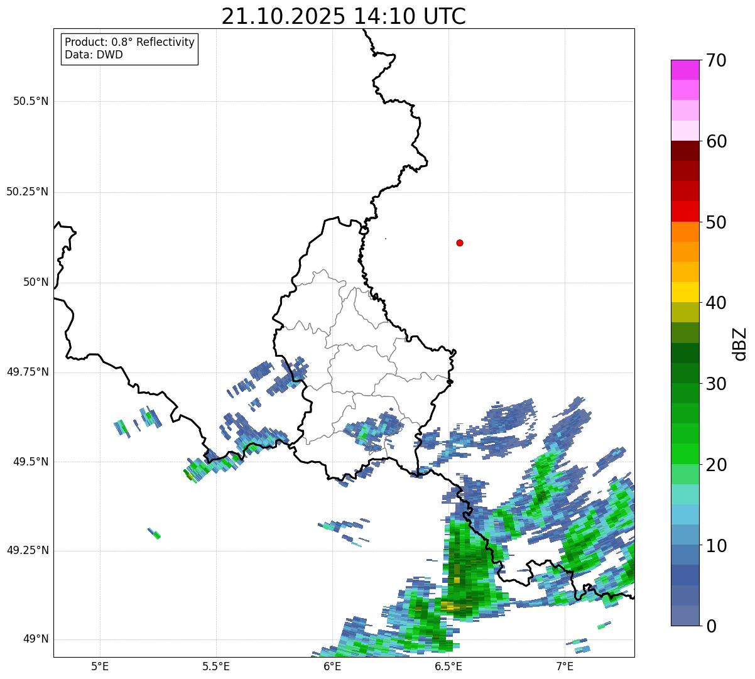Click the "dBZ" colorbar label
Image resolution: width=755 pixels, height=679 pixels.
pyautogui.click(x=740, y=344)
